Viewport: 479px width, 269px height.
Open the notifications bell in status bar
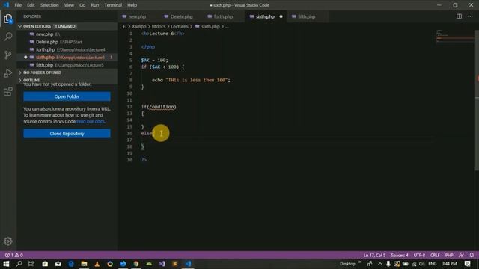tap(472, 255)
